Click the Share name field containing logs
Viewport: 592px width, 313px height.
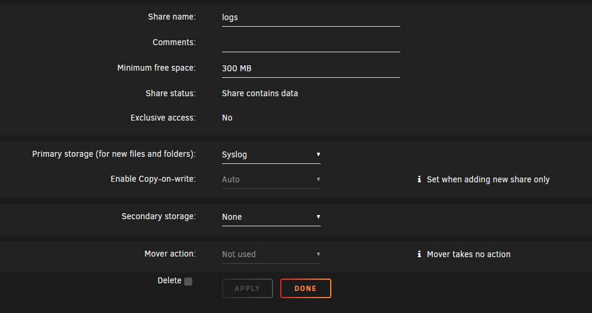tap(311, 17)
